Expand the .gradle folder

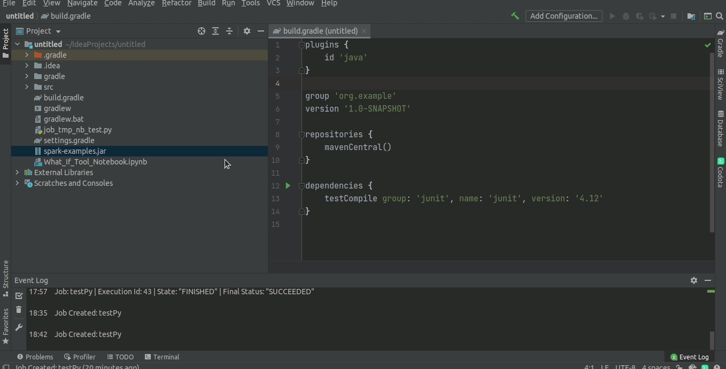(x=27, y=55)
